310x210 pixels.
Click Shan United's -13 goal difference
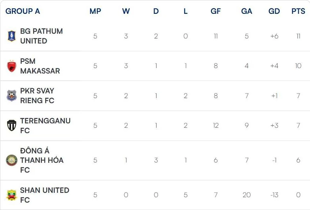274,195
